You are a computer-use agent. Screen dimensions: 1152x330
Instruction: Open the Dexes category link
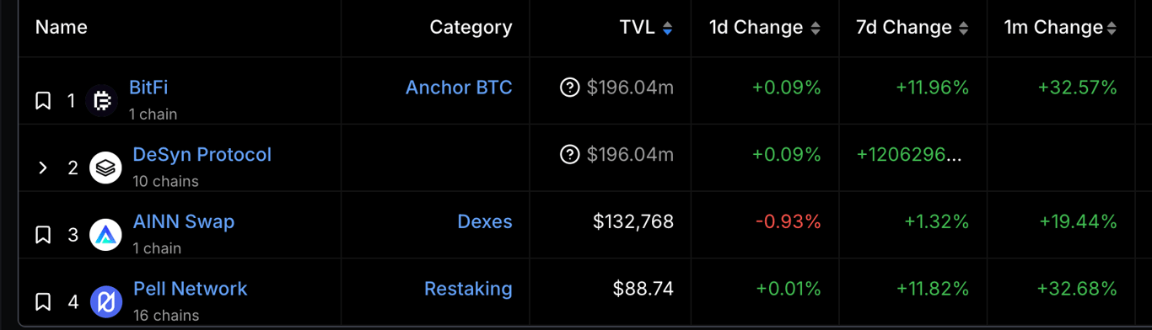point(485,221)
